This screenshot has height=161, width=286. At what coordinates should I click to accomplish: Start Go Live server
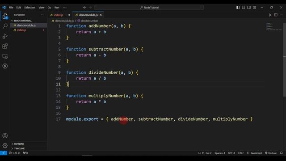click(271, 153)
